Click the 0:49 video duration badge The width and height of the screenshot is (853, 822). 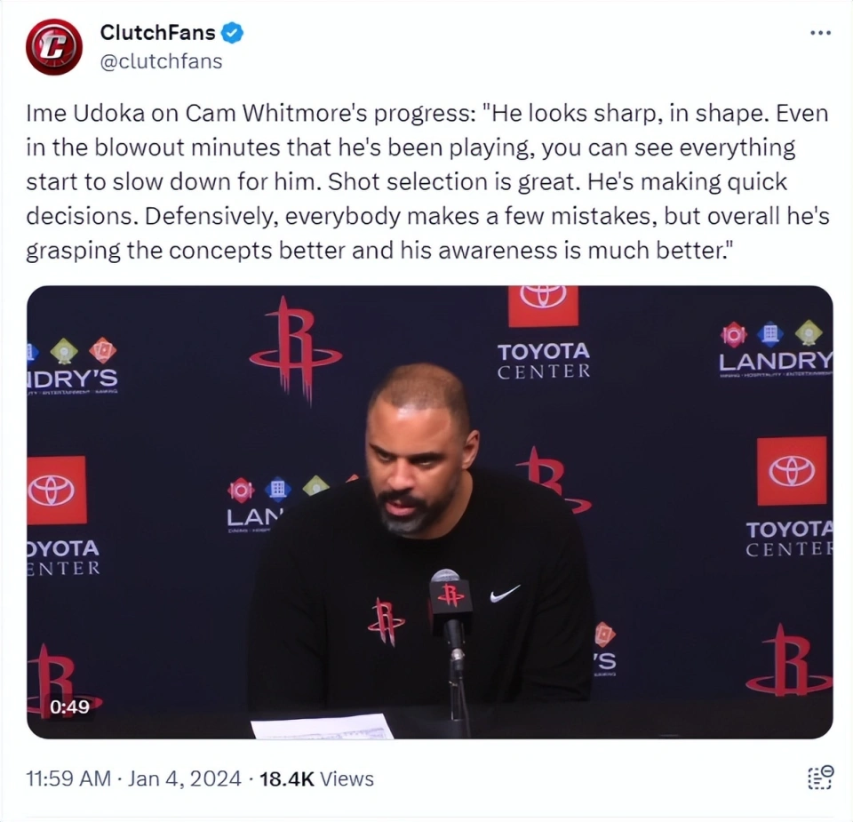(69, 706)
